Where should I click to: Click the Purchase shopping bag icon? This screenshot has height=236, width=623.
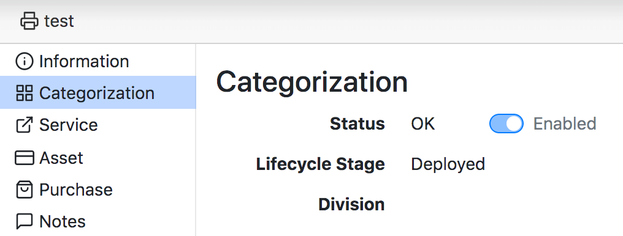[x=25, y=190]
